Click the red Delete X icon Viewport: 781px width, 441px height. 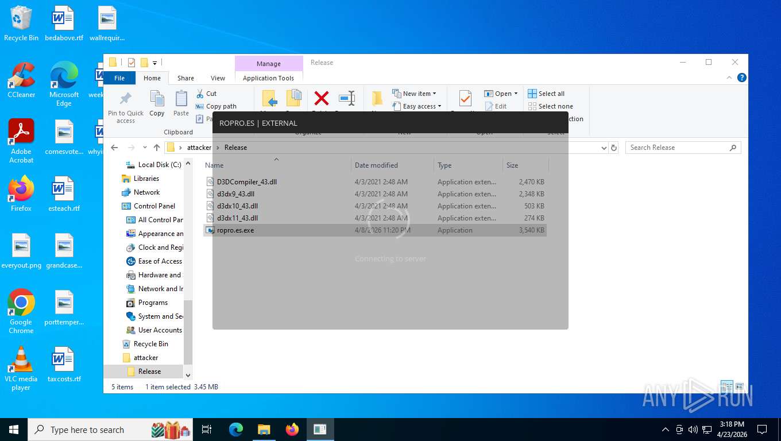322,99
